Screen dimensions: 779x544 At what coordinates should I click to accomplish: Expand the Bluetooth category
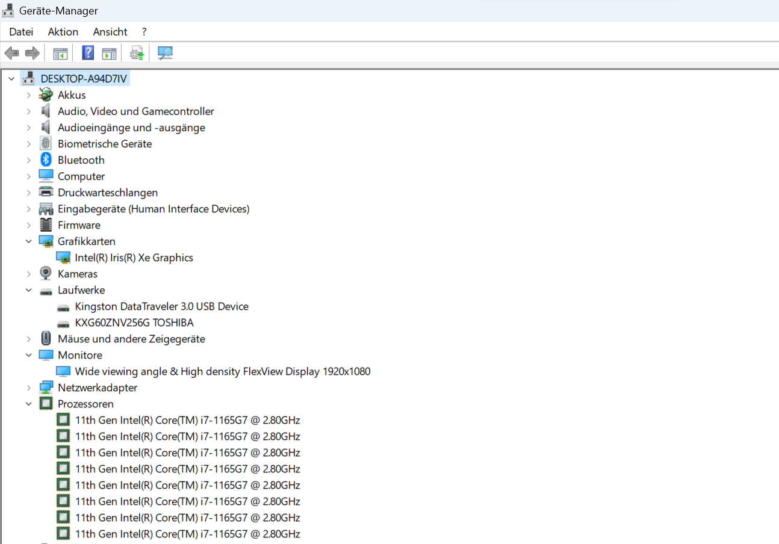click(x=28, y=159)
